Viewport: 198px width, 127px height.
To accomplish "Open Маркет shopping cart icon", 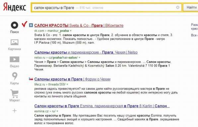I will click(x=15, y=94).
